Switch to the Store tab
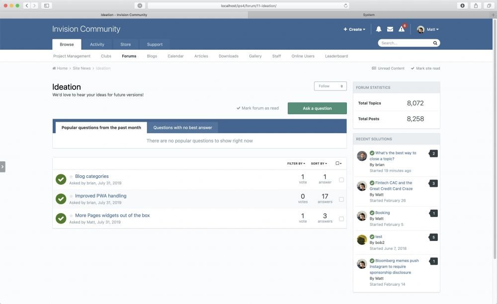The height and width of the screenshot is (304, 497). (126, 44)
